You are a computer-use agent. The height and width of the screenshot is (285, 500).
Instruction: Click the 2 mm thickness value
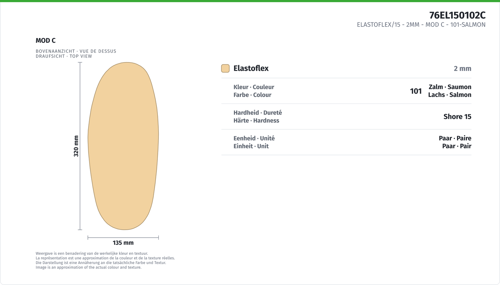click(462, 69)
